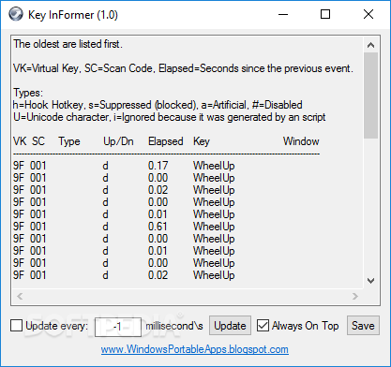Click the horizontal scrollbar right arrow
The width and height of the screenshot is (391, 367).
[355, 296]
